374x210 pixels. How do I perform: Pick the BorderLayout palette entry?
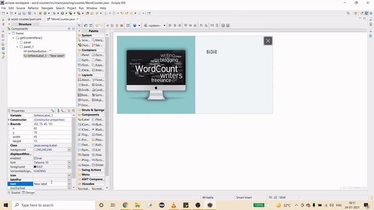(84, 85)
